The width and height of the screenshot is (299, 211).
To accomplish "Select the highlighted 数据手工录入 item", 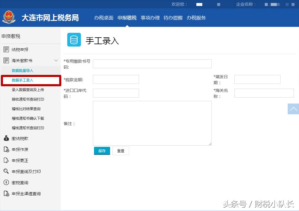I will pyautogui.click(x=23, y=80).
